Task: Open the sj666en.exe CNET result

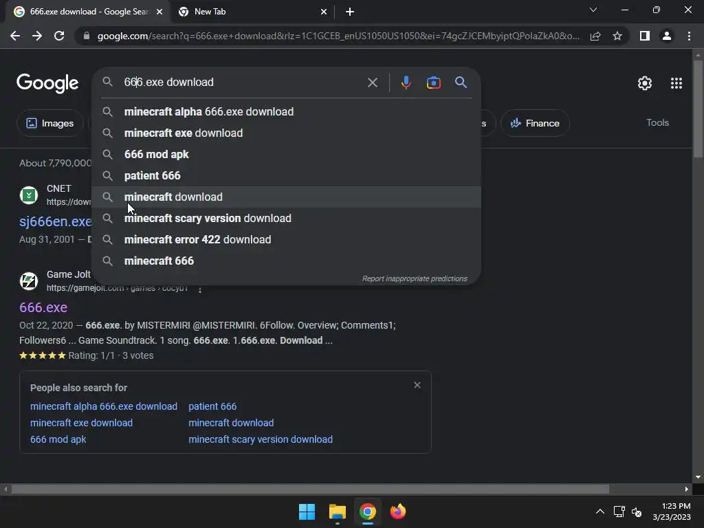Action: [55, 221]
